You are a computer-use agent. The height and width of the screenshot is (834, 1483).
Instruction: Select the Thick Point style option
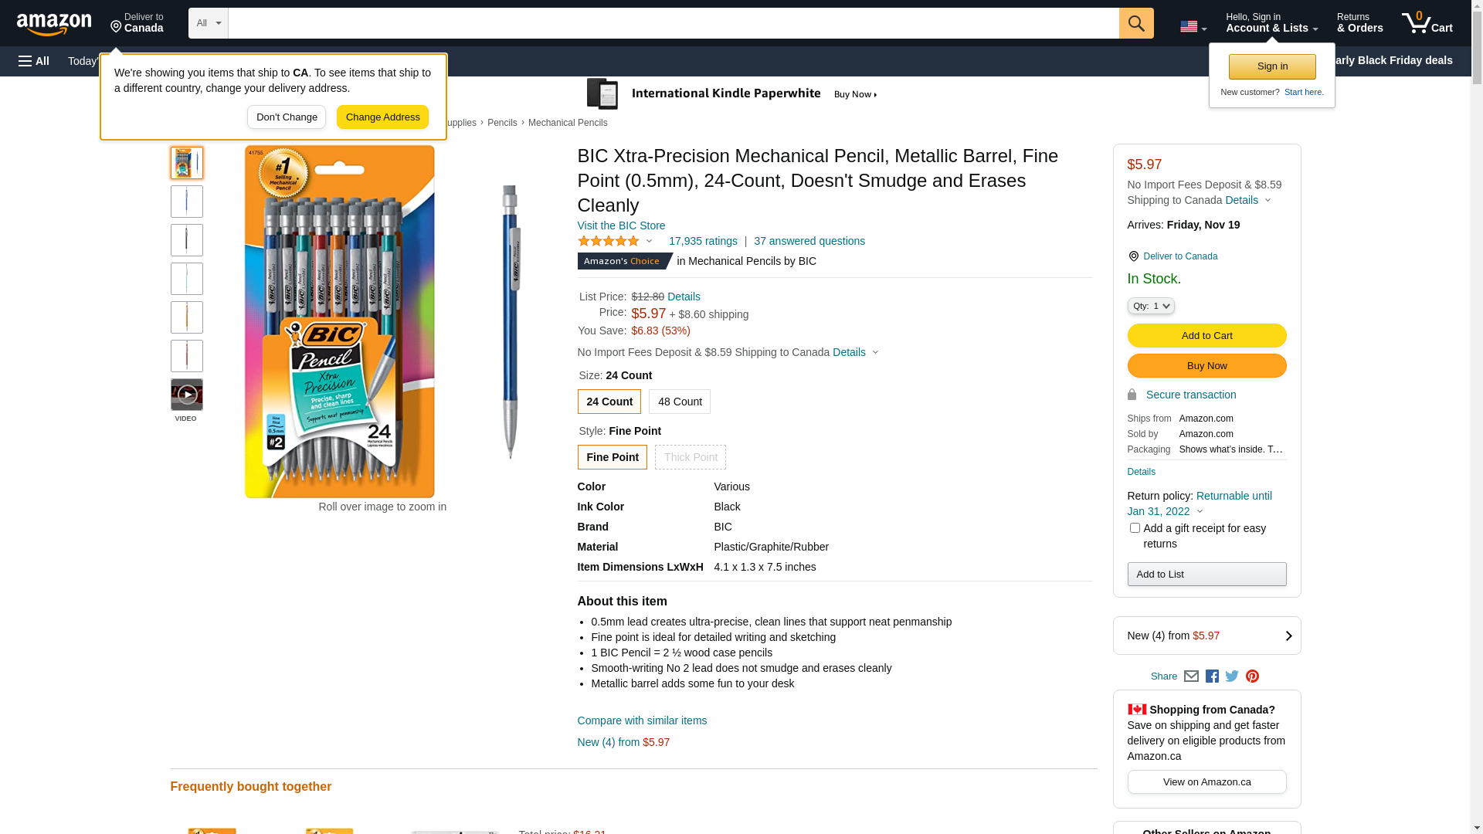point(691,457)
